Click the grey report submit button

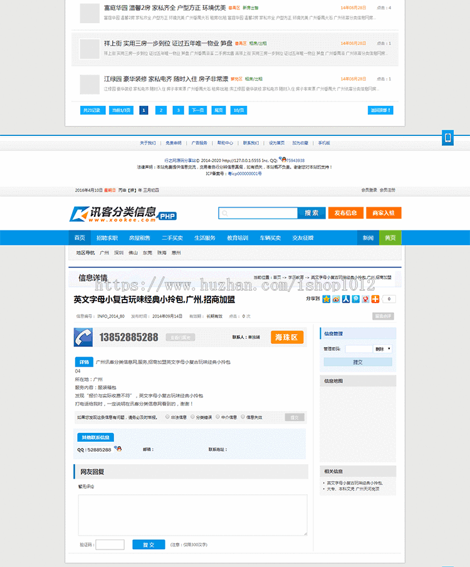(295, 417)
